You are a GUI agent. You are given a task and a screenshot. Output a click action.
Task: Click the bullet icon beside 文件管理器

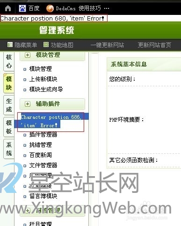point(25,166)
